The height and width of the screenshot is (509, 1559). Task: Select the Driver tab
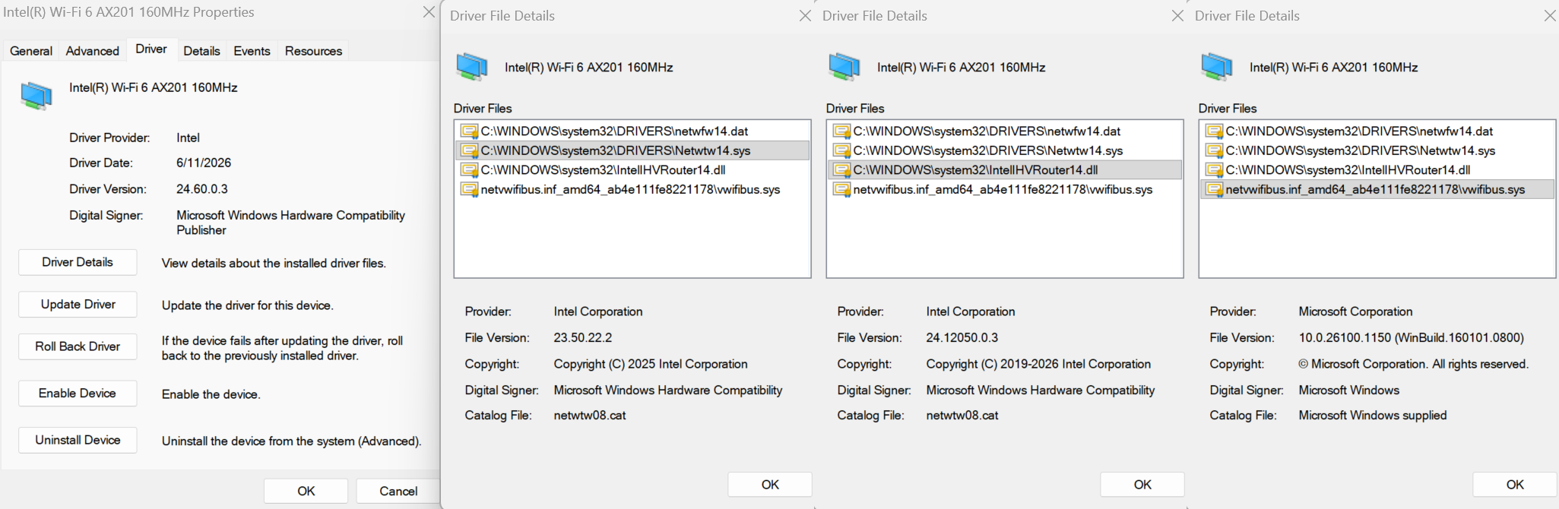tap(151, 49)
